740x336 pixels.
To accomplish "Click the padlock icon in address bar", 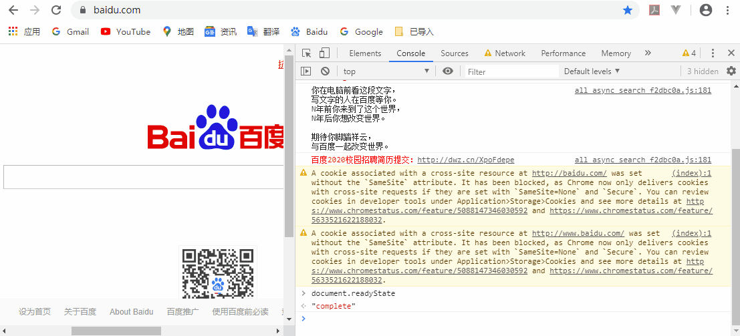I will [x=84, y=10].
